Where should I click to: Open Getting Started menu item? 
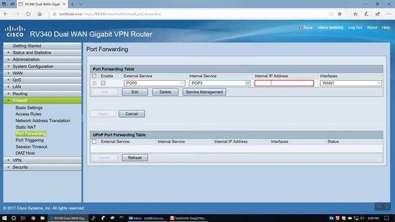pyautogui.click(x=43, y=46)
